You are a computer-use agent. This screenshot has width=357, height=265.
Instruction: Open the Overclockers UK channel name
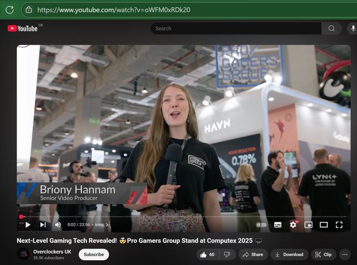pos(52,251)
